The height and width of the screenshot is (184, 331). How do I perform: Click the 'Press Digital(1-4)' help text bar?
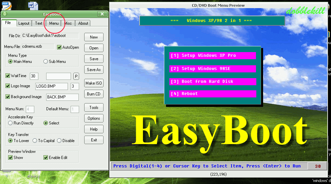click(x=209, y=166)
